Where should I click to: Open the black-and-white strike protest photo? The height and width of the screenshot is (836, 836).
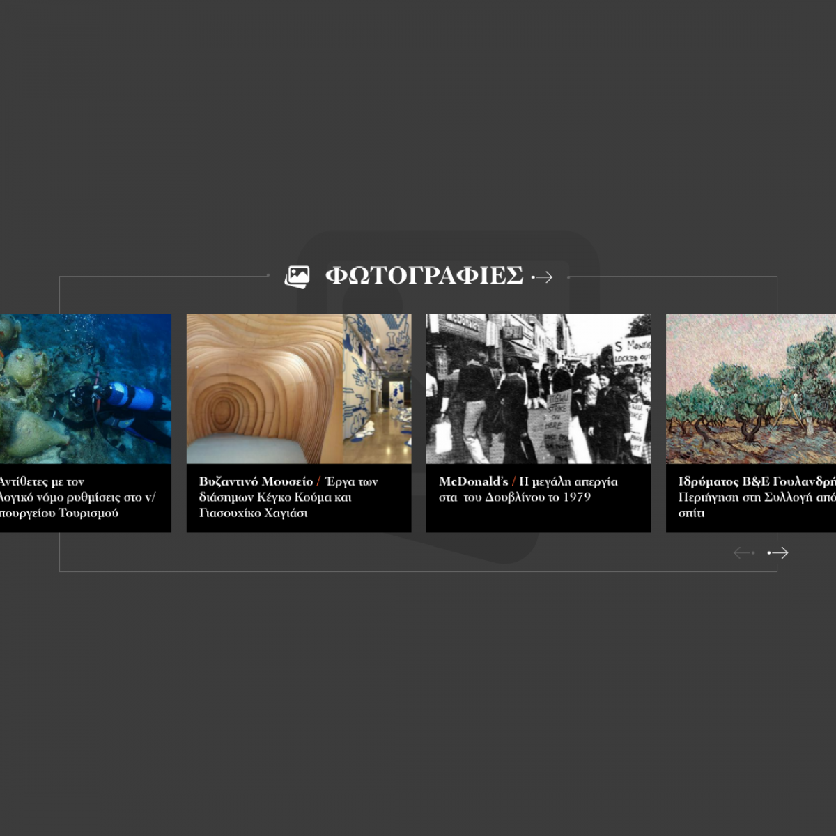[539, 389]
